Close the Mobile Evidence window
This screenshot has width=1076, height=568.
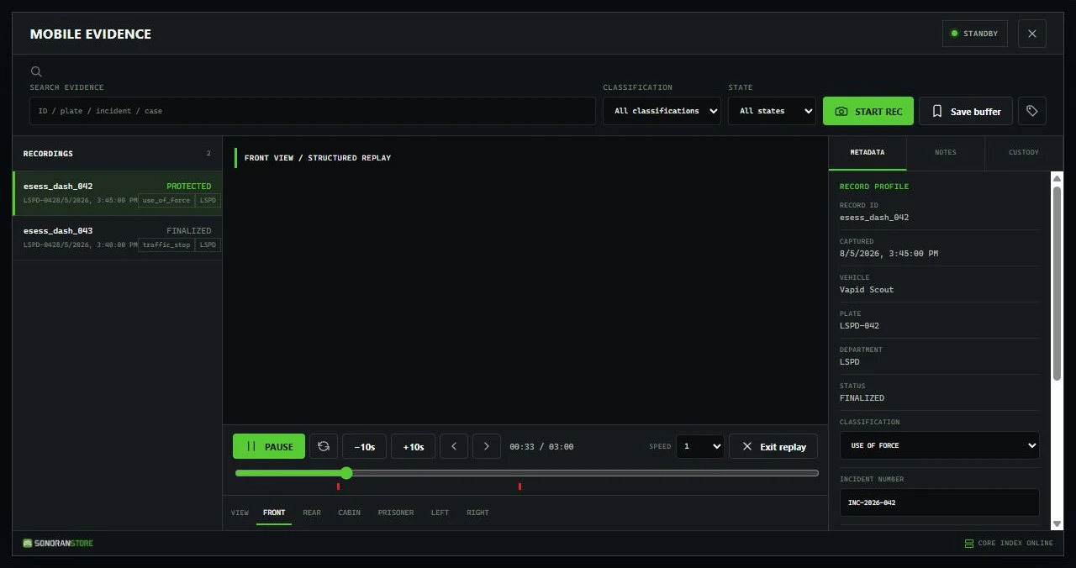(1032, 34)
